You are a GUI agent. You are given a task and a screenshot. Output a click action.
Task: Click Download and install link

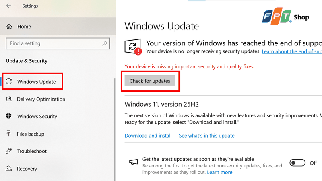click(x=148, y=136)
